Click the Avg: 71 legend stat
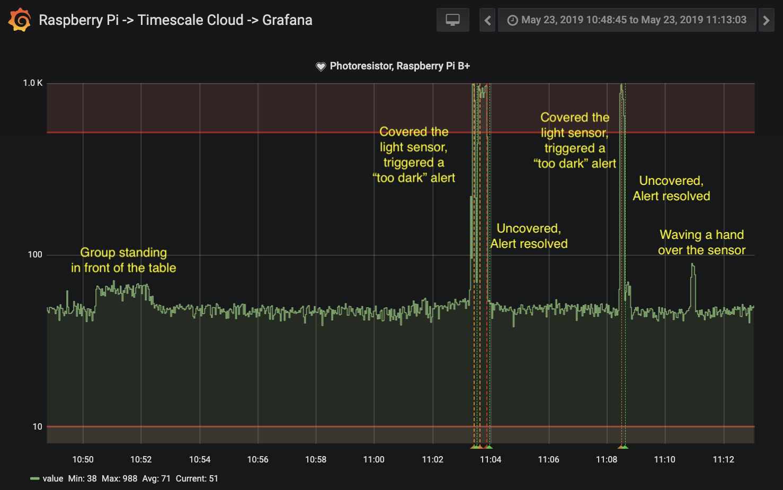Viewport: 783px width, 490px height. (x=156, y=478)
